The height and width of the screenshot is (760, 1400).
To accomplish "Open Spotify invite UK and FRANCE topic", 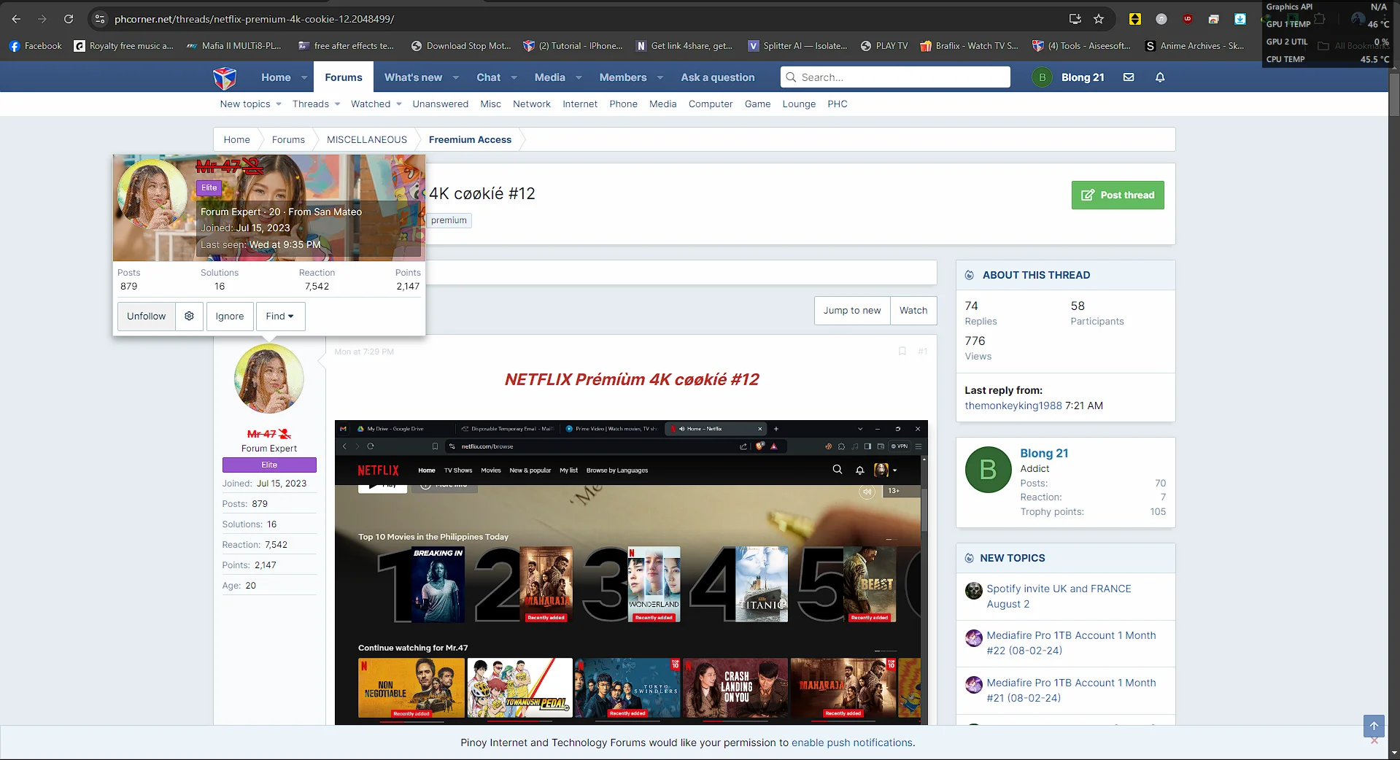I will 1059,596.
